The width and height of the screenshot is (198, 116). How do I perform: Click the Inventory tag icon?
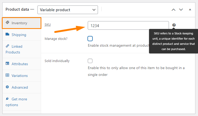pos(7,22)
